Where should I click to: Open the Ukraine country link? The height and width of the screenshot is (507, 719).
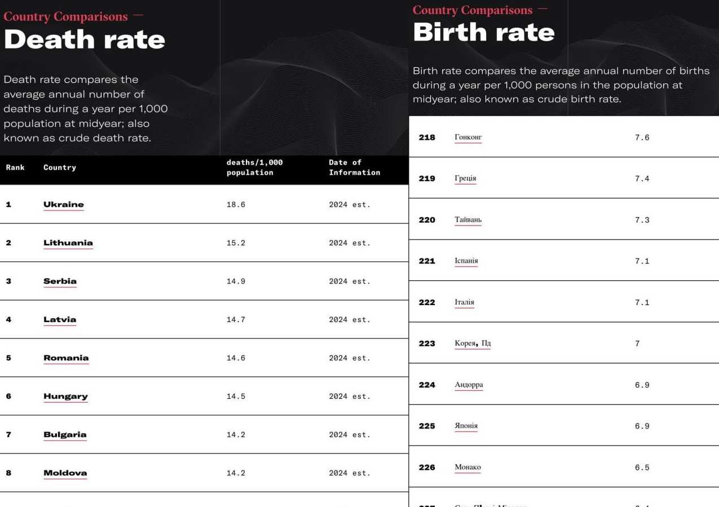[x=63, y=205]
